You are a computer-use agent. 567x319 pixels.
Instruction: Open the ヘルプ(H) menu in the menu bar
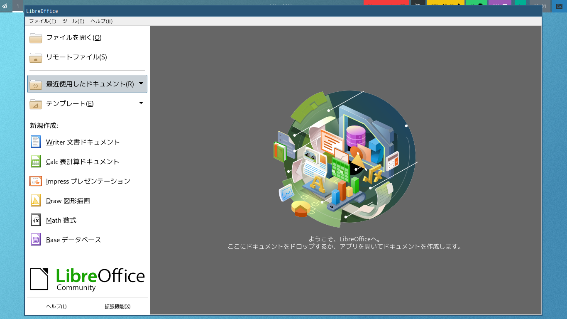coord(101,21)
